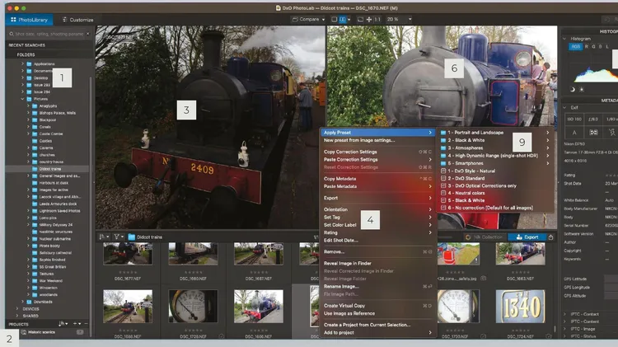Expand the Desktop folder
This screenshot has width=618, height=347.
click(22, 77)
